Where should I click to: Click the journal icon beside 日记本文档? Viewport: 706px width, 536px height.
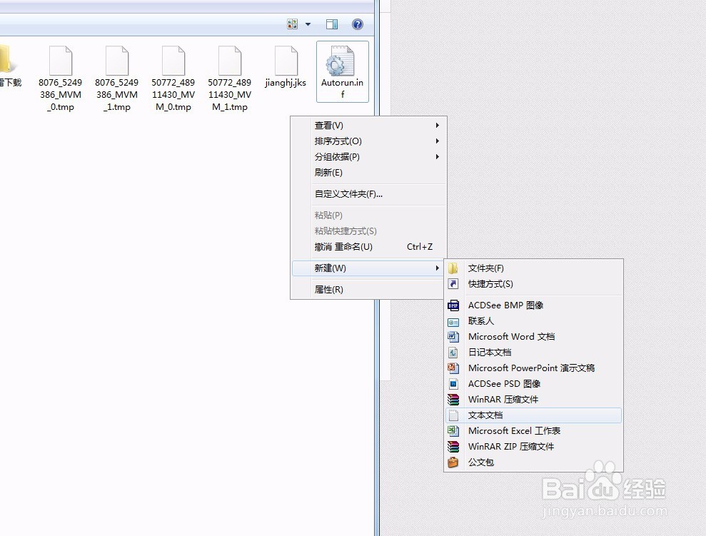453,353
